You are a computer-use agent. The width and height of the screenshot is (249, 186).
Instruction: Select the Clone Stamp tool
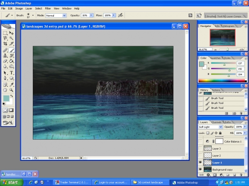click(5, 56)
